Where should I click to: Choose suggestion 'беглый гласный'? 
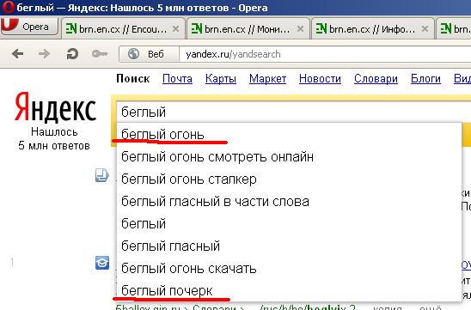(x=289, y=246)
